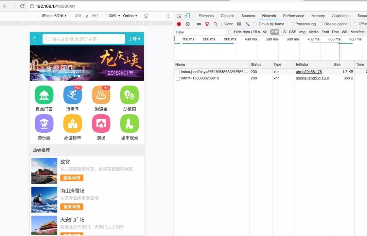
Task: Switch to the Sources tab
Action: [248, 16]
